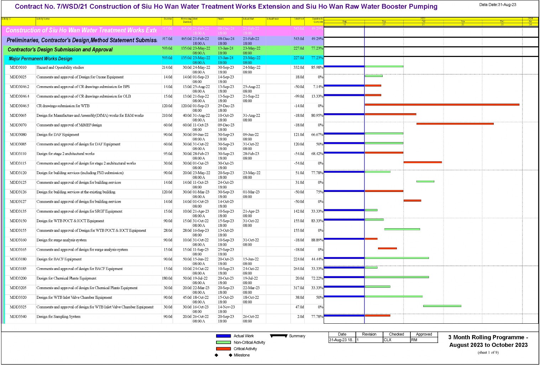Viewport: 540px width, 365px height.
Task: Click the Milestone diamond legend symbol
Action: [x=230, y=355]
